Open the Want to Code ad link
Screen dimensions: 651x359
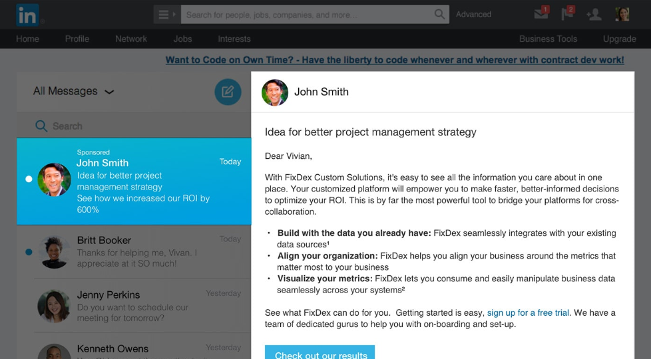tap(395, 60)
